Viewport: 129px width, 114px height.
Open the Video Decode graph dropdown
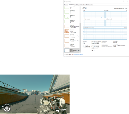(x=106, y=19)
